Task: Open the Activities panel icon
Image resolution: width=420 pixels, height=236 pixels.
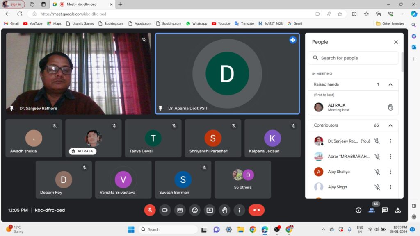Action: (x=398, y=210)
